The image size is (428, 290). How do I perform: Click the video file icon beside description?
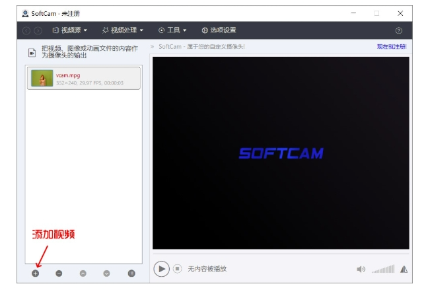point(32,52)
